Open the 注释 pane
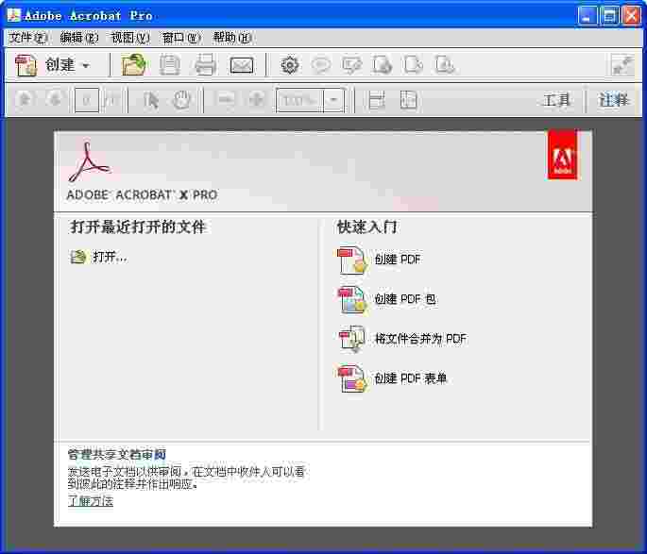This screenshot has width=647, height=554. tap(614, 100)
